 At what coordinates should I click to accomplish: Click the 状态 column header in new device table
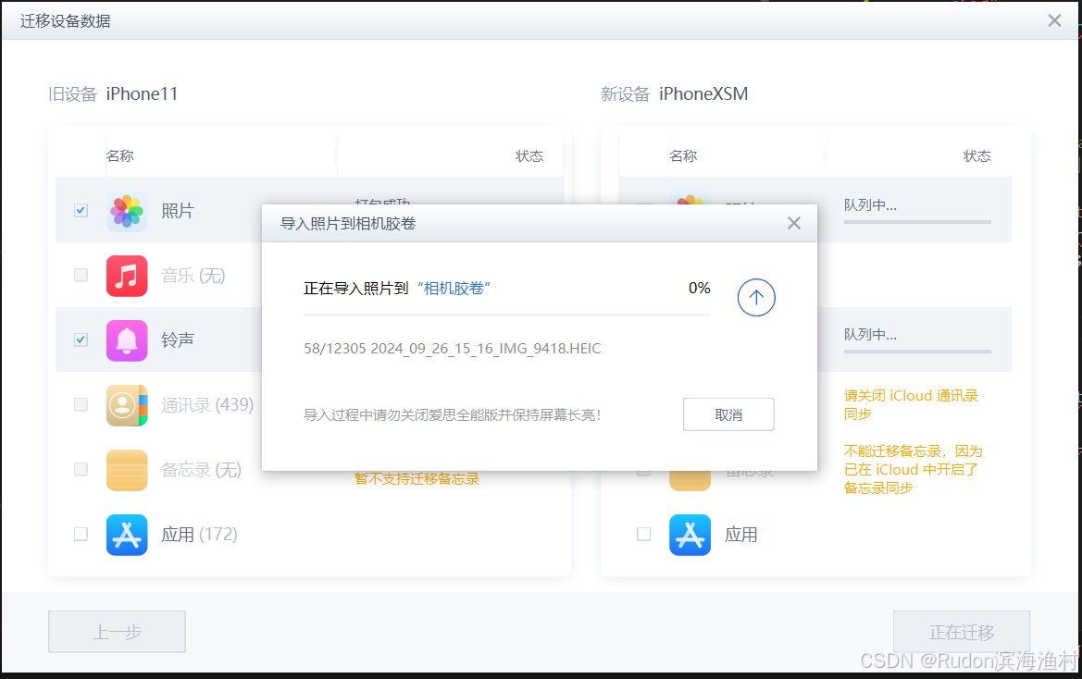tap(977, 156)
